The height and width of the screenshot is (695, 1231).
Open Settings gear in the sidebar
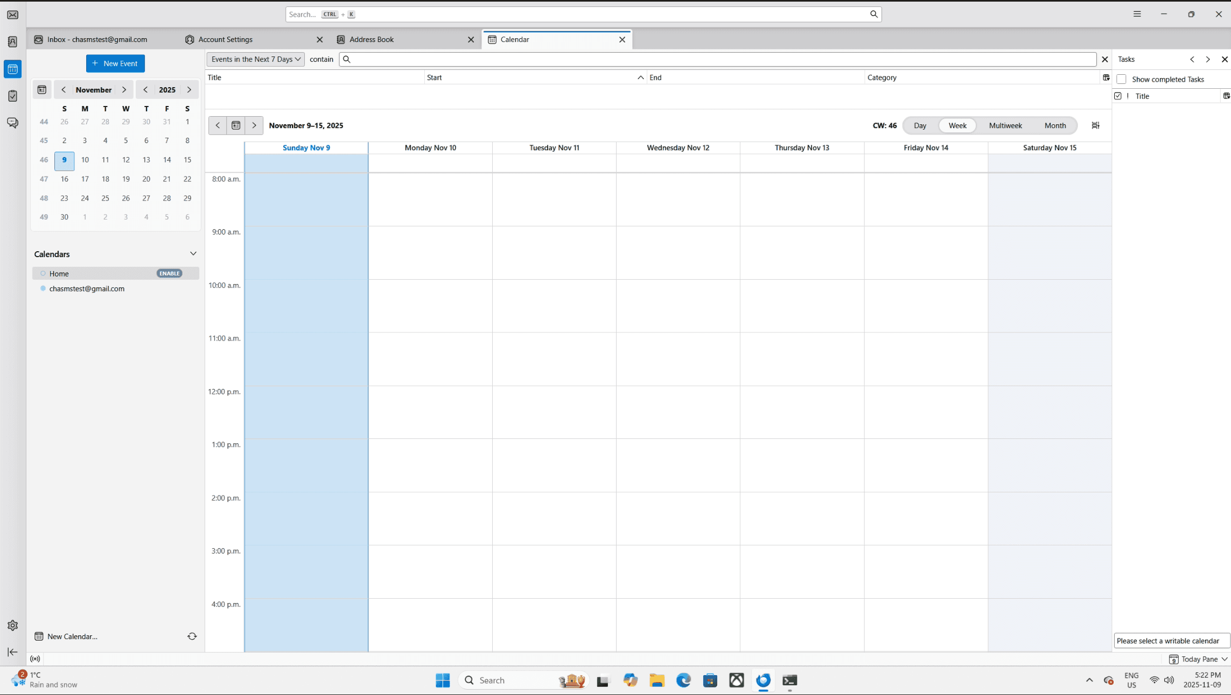click(12, 625)
